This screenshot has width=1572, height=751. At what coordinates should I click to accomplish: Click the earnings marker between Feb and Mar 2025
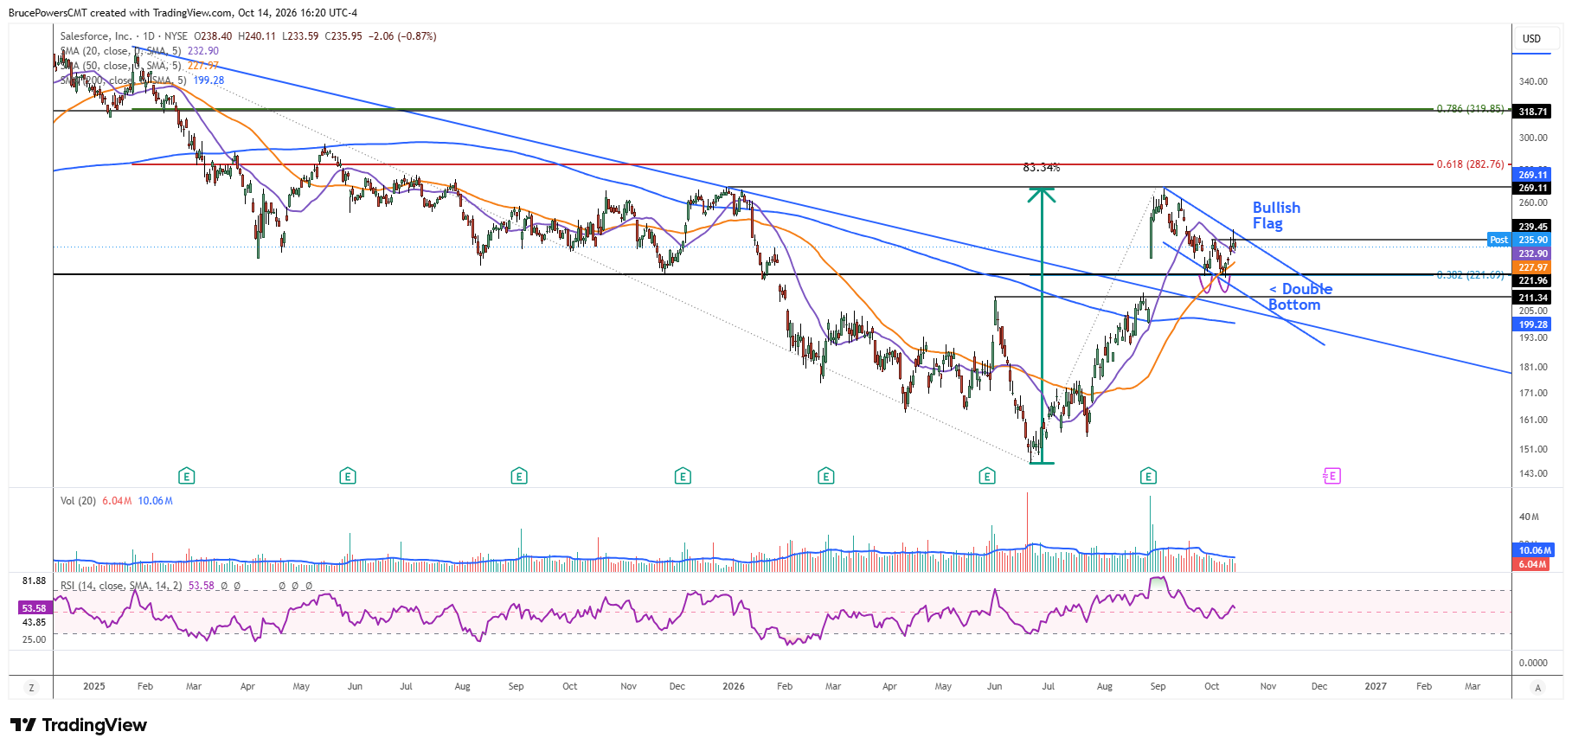pos(186,476)
